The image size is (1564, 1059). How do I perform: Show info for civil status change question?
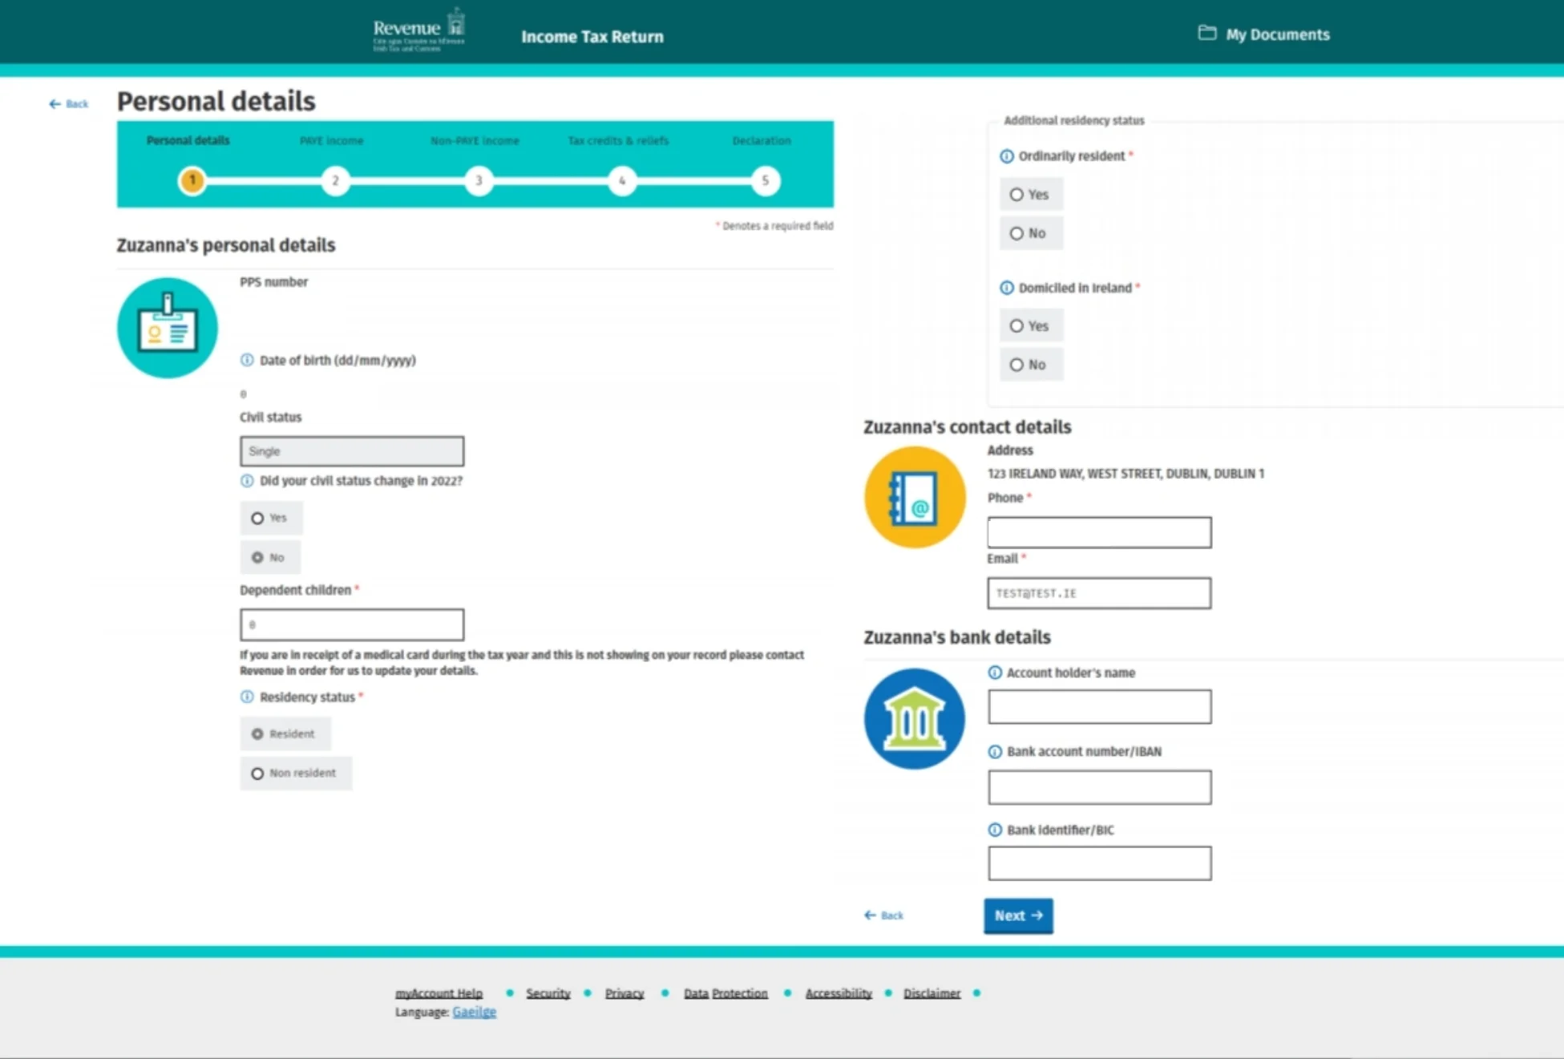pyautogui.click(x=247, y=481)
